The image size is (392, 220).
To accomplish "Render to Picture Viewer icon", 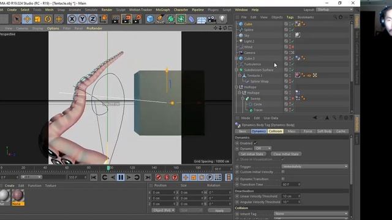I will [x=126, y=19].
